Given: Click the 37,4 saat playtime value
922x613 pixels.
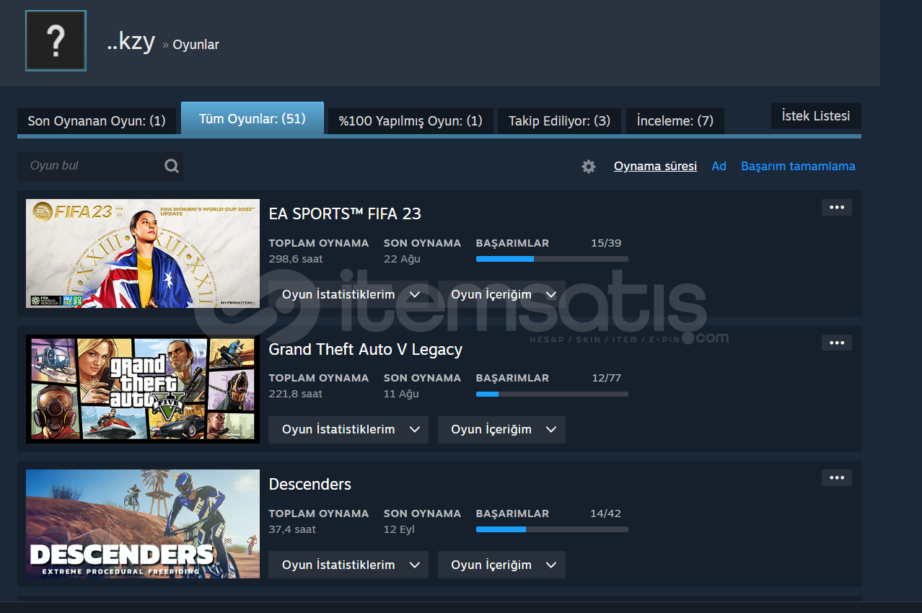Looking at the screenshot, I should pos(292,529).
